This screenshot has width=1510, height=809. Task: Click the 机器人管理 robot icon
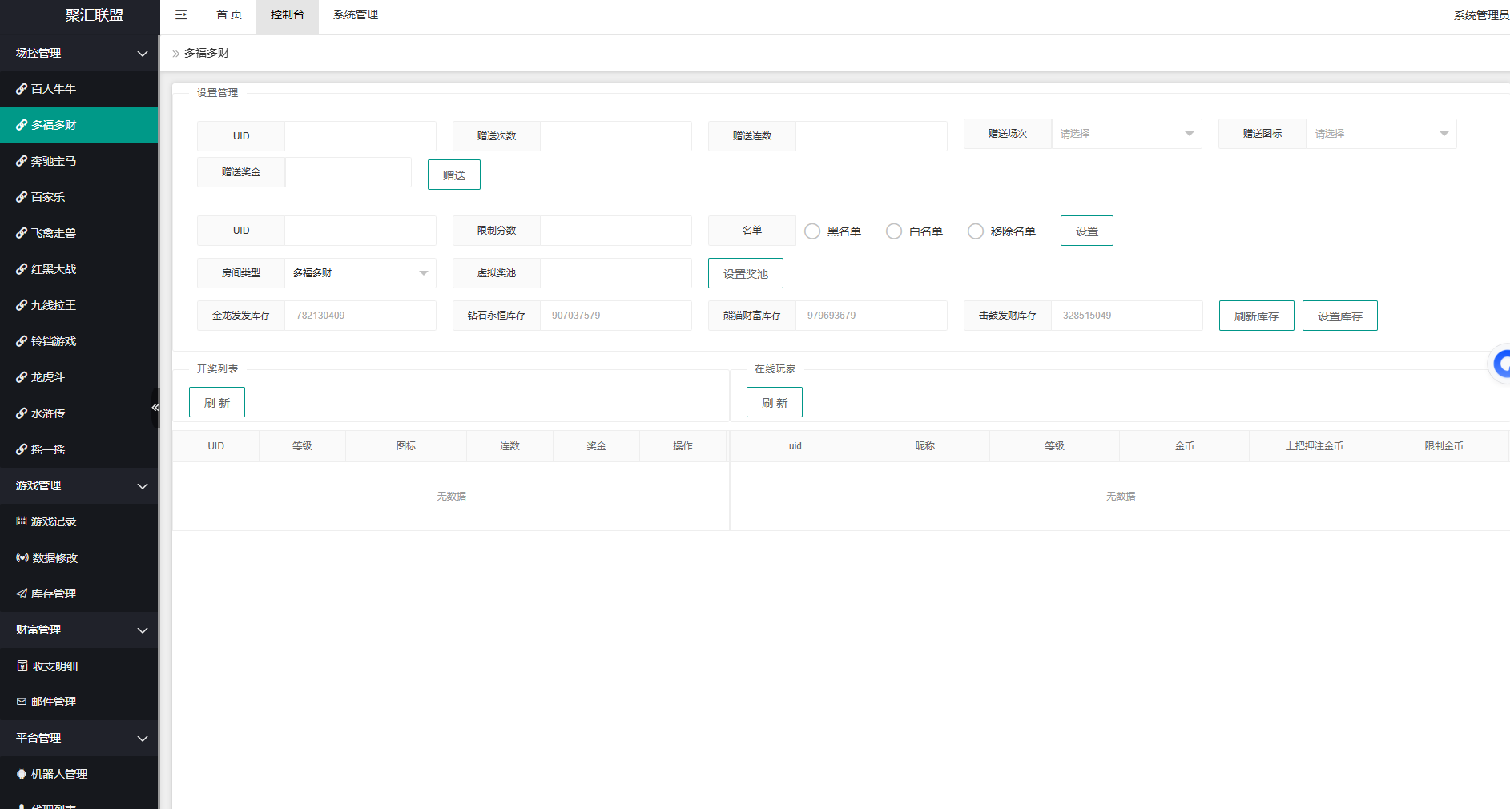(22, 774)
